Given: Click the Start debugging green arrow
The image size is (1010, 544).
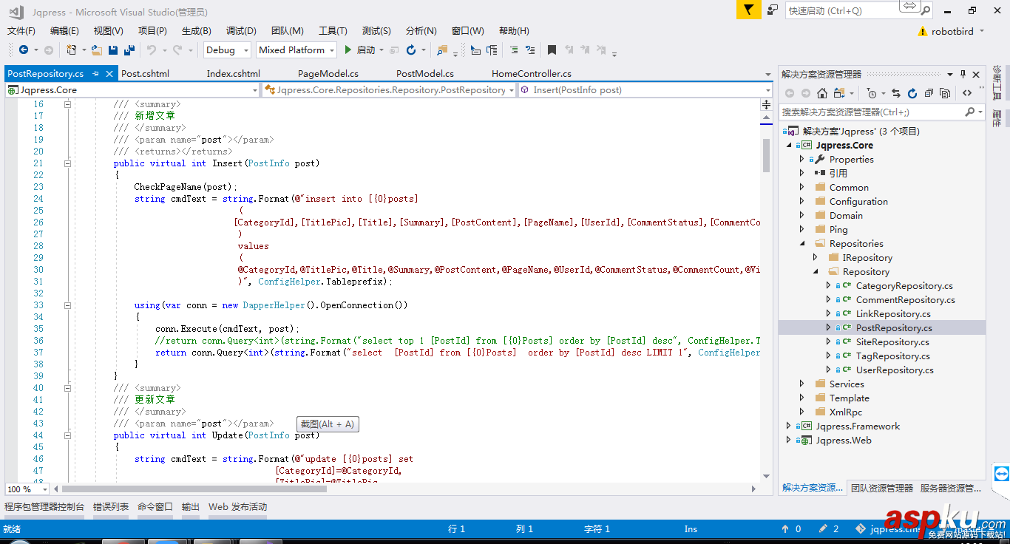Looking at the screenshot, I should click(348, 50).
